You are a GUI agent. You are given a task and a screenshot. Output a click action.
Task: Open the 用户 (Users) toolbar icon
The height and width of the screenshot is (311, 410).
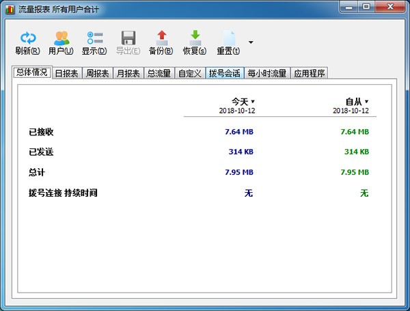point(61,38)
